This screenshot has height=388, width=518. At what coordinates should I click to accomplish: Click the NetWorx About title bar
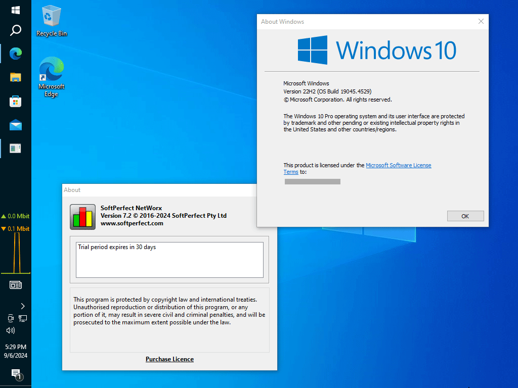(159, 190)
